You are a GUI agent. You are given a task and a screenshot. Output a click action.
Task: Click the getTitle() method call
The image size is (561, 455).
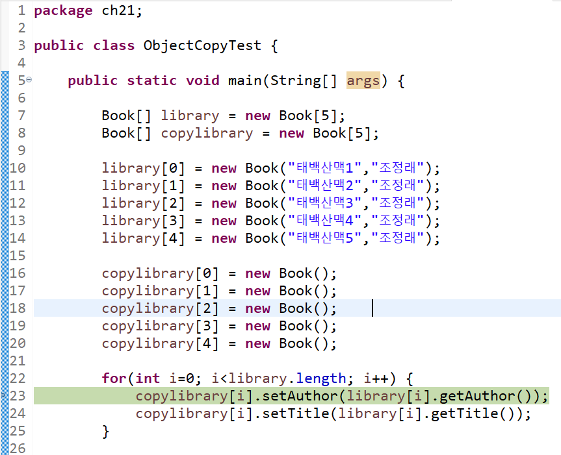click(x=473, y=413)
